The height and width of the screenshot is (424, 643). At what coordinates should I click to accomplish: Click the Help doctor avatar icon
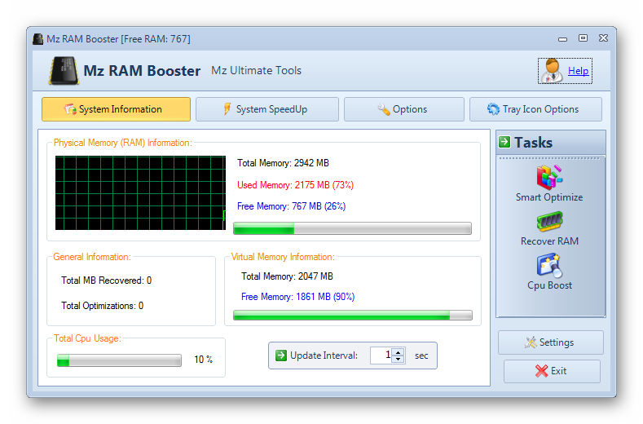pyautogui.click(x=552, y=71)
